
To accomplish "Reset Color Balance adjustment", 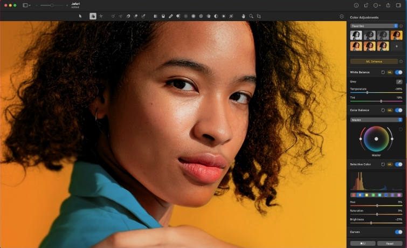I will [383, 110].
